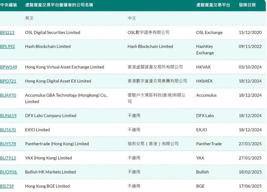The height and width of the screenshot is (192, 267).
Task: Open central number link BPO721
Action: (x=8, y=81)
